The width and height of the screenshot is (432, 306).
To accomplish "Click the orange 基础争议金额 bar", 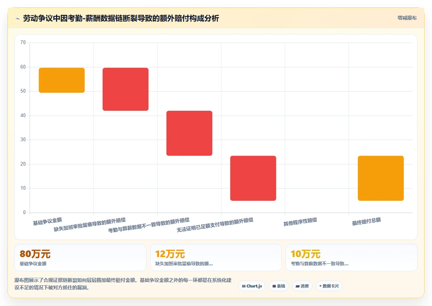I will (62, 80).
